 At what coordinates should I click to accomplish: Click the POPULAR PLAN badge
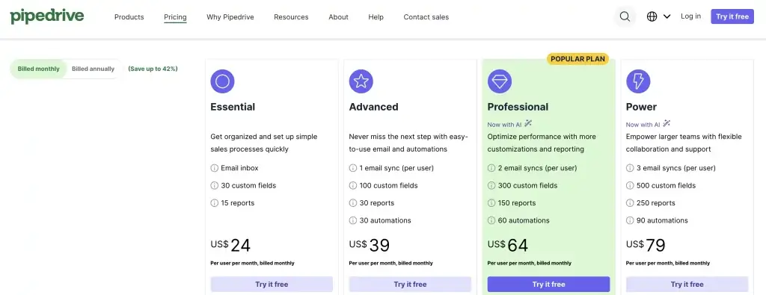pyautogui.click(x=577, y=59)
